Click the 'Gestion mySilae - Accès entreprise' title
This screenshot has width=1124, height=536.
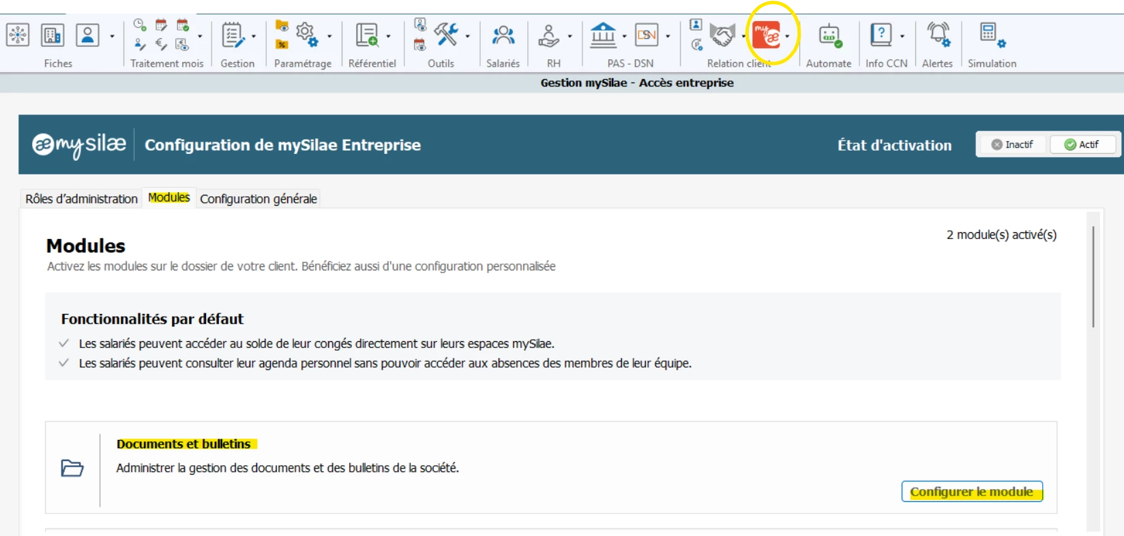coord(637,82)
